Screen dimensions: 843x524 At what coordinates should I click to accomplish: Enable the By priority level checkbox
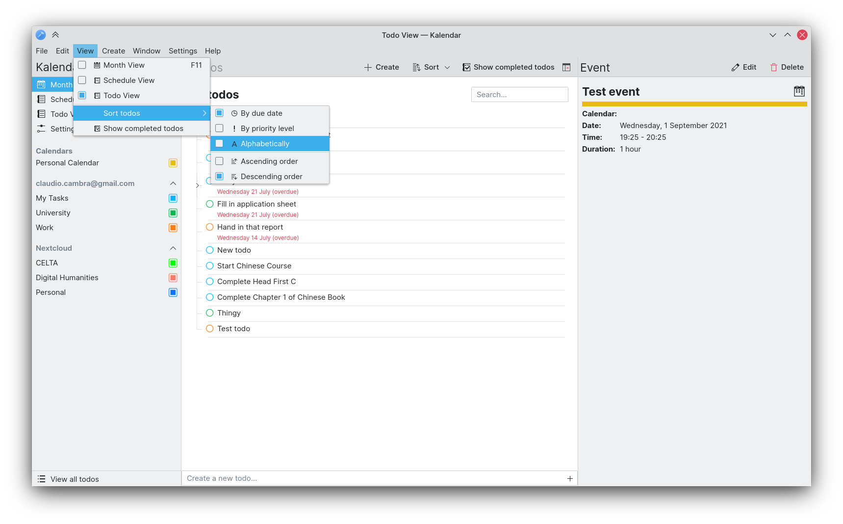219,128
